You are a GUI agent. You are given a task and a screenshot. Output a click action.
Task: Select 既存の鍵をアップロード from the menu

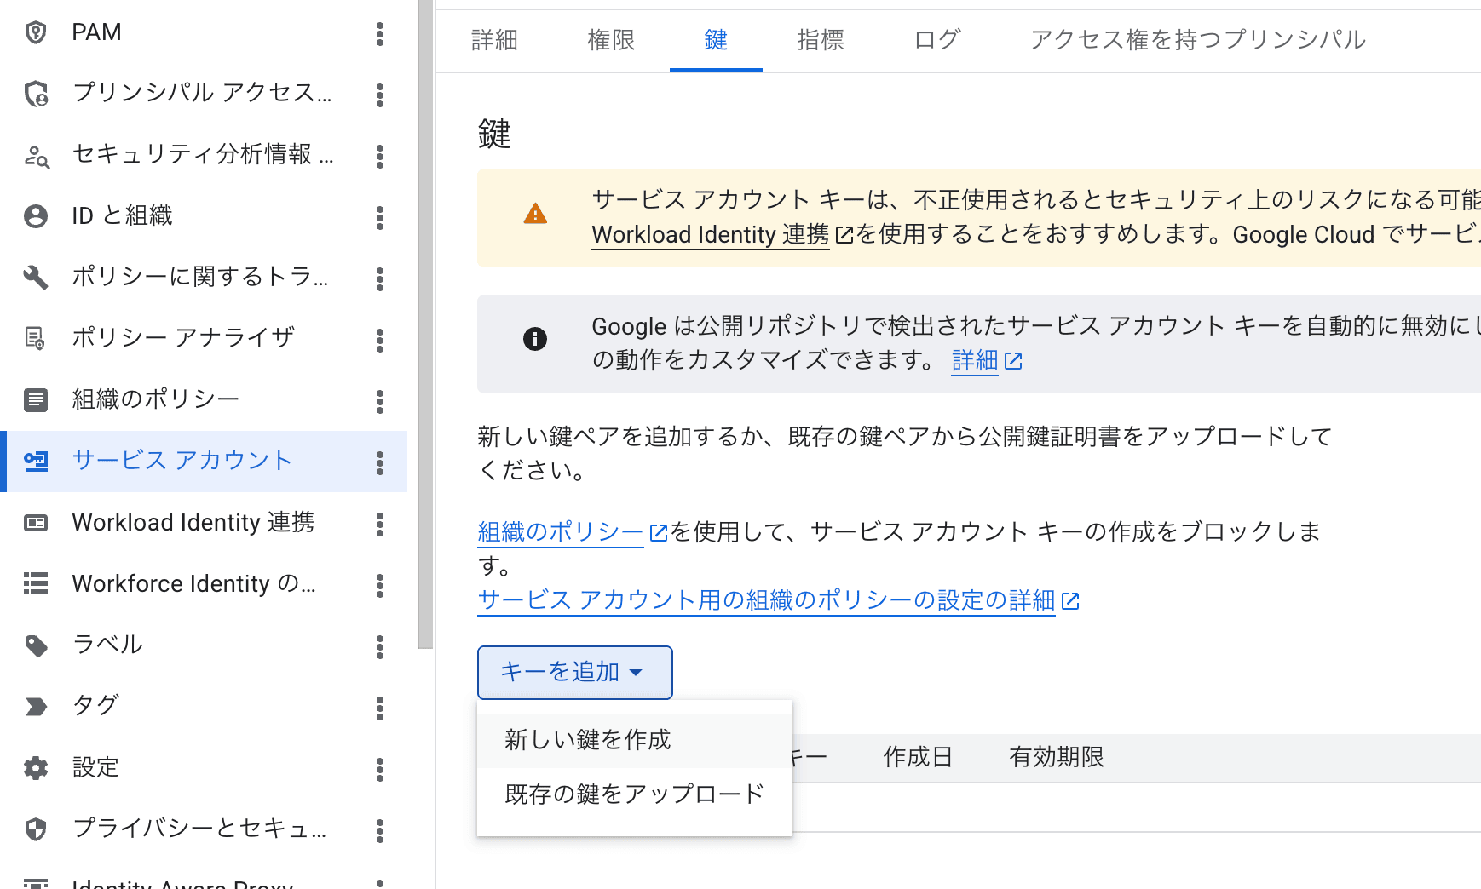coord(635,794)
